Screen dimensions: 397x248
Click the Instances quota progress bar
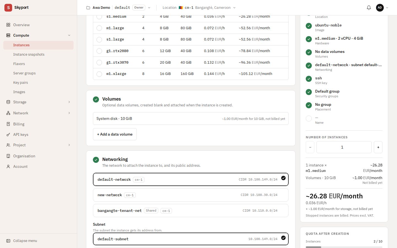[344, 247]
